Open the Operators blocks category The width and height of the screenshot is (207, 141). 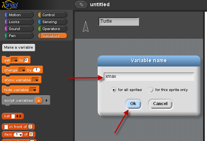pyautogui.click(x=53, y=29)
